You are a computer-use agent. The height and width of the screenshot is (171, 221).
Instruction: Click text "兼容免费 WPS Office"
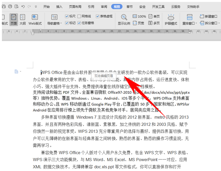point(61,153)
